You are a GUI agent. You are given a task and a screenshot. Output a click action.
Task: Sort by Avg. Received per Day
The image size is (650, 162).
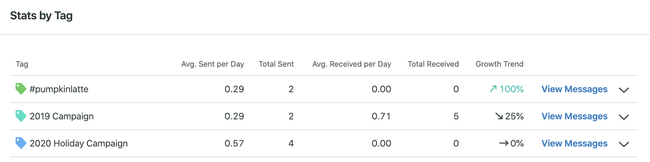(x=351, y=64)
